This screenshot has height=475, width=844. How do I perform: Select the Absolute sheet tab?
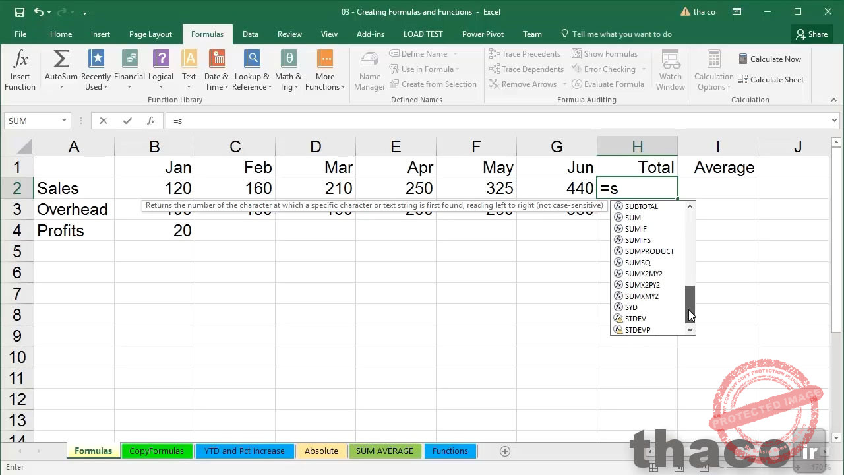[321, 451]
